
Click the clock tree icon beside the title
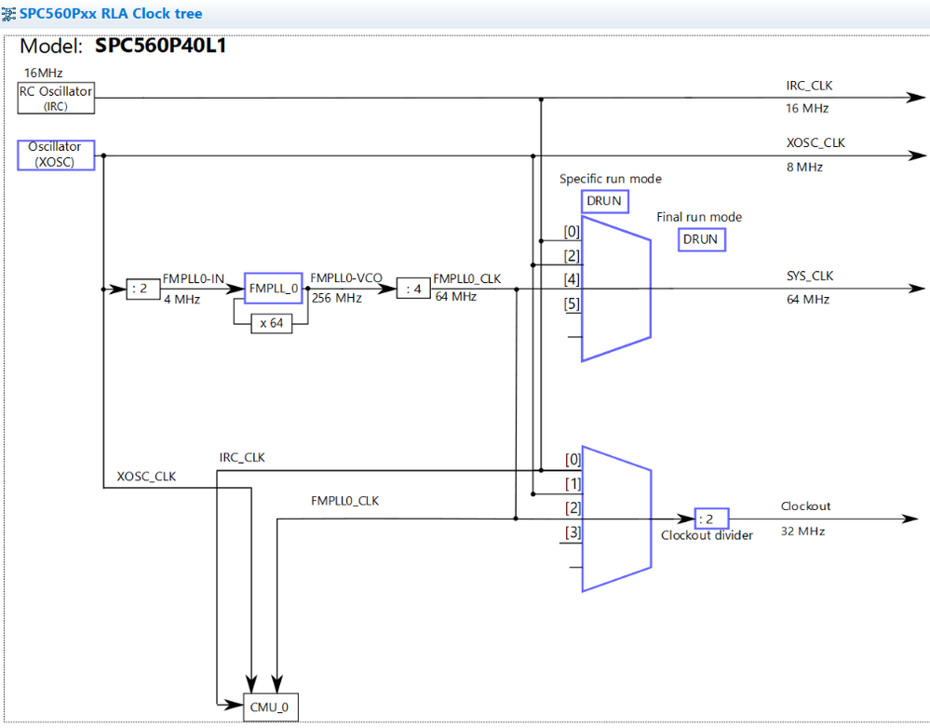click(x=9, y=13)
